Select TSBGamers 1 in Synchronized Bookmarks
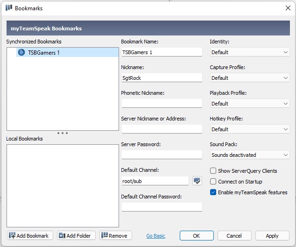Viewport: 296px width, 247px height. [67, 52]
